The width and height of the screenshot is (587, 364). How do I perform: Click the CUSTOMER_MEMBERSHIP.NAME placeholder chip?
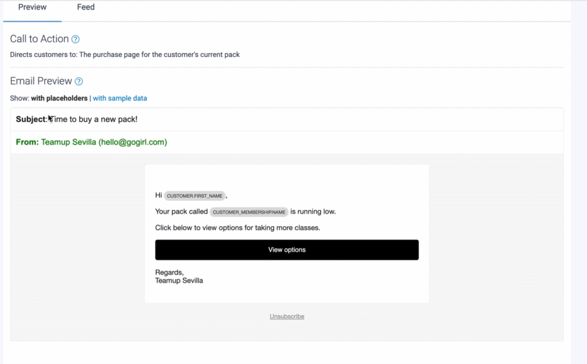(249, 212)
